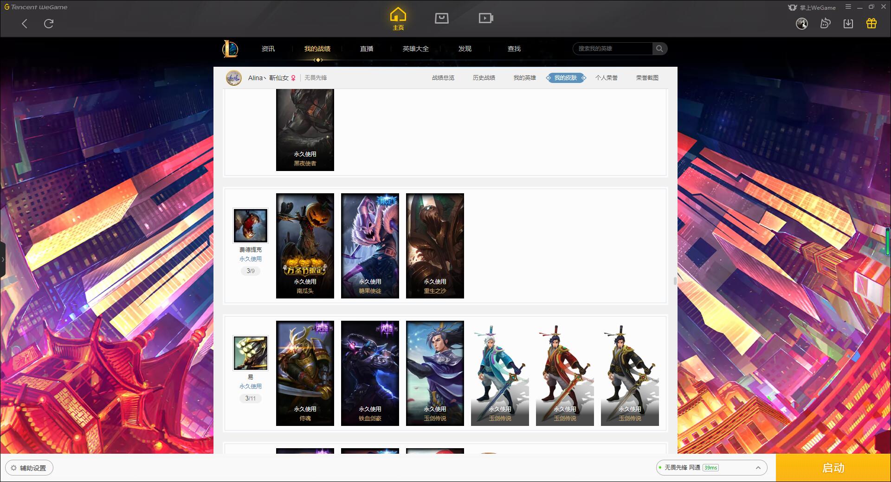Open the store bag icon tab
The width and height of the screenshot is (891, 482).
tap(441, 18)
